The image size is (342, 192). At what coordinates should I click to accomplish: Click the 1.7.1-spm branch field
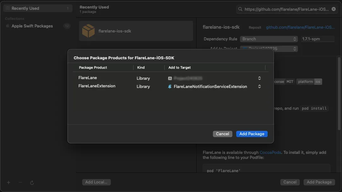317,39
